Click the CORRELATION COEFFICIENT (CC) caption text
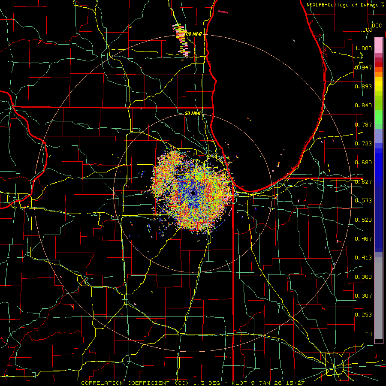 135,383
